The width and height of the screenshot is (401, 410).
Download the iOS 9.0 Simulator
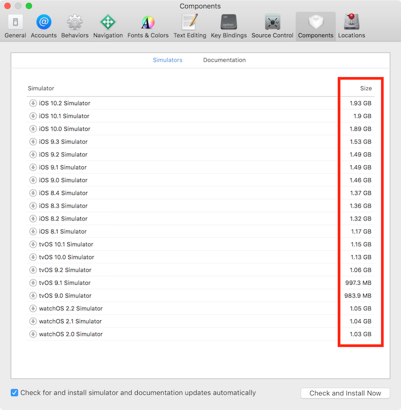click(33, 180)
